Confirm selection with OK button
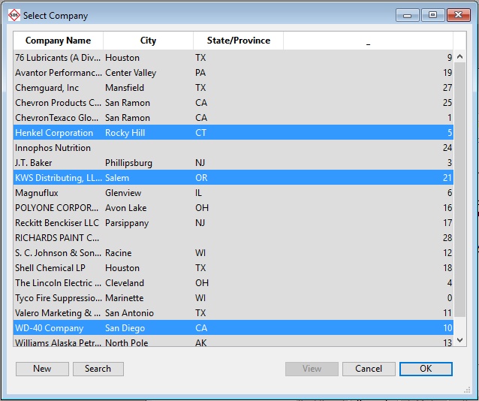This screenshot has width=479, height=401. click(x=426, y=369)
